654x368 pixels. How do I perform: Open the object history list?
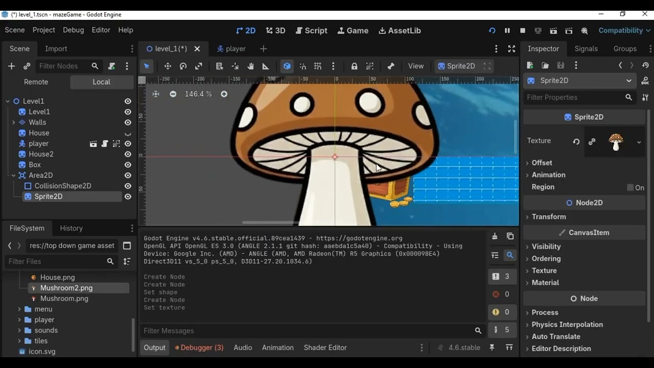click(x=645, y=65)
